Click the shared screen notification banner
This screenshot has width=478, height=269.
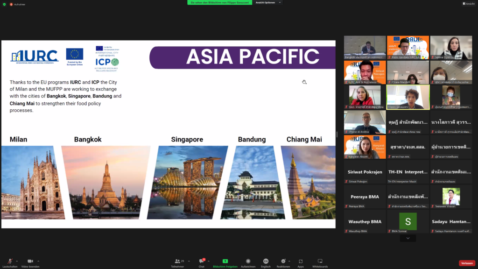[220, 2]
